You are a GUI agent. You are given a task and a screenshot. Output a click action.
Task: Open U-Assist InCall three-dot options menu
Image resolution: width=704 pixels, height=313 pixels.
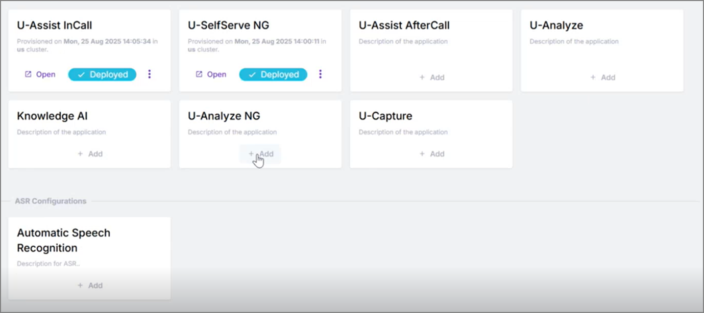pos(149,74)
